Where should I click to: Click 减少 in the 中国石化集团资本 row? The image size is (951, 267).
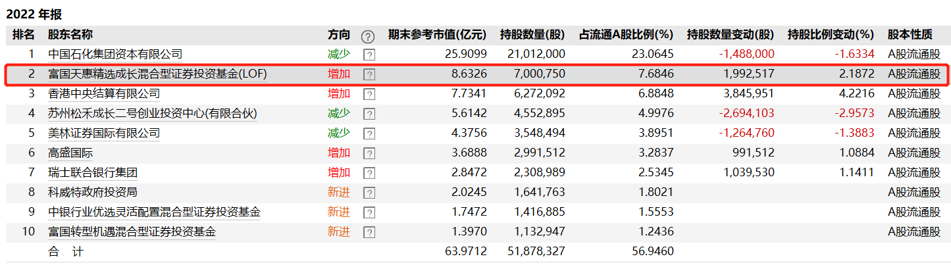coord(339,54)
